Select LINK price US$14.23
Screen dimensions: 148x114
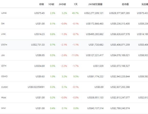[x=39, y=34]
